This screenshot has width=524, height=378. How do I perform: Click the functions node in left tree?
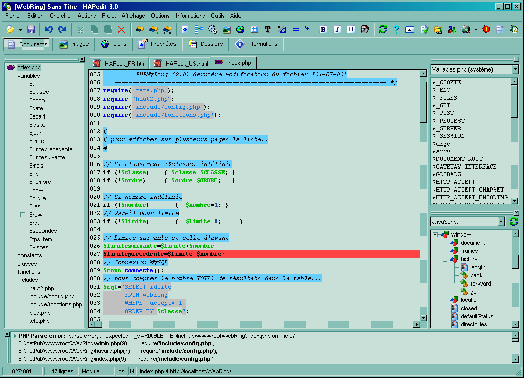tap(29, 272)
